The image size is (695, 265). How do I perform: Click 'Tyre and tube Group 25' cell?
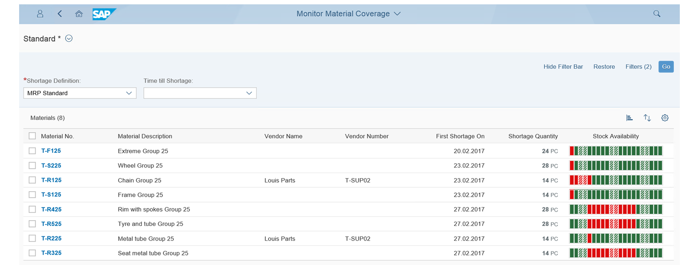pyautogui.click(x=150, y=224)
